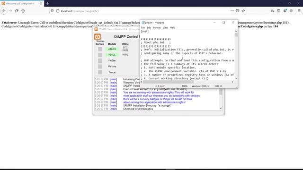Select the MySQL module label
Viewport: 303px width, 170px height.
[x=112, y=55]
